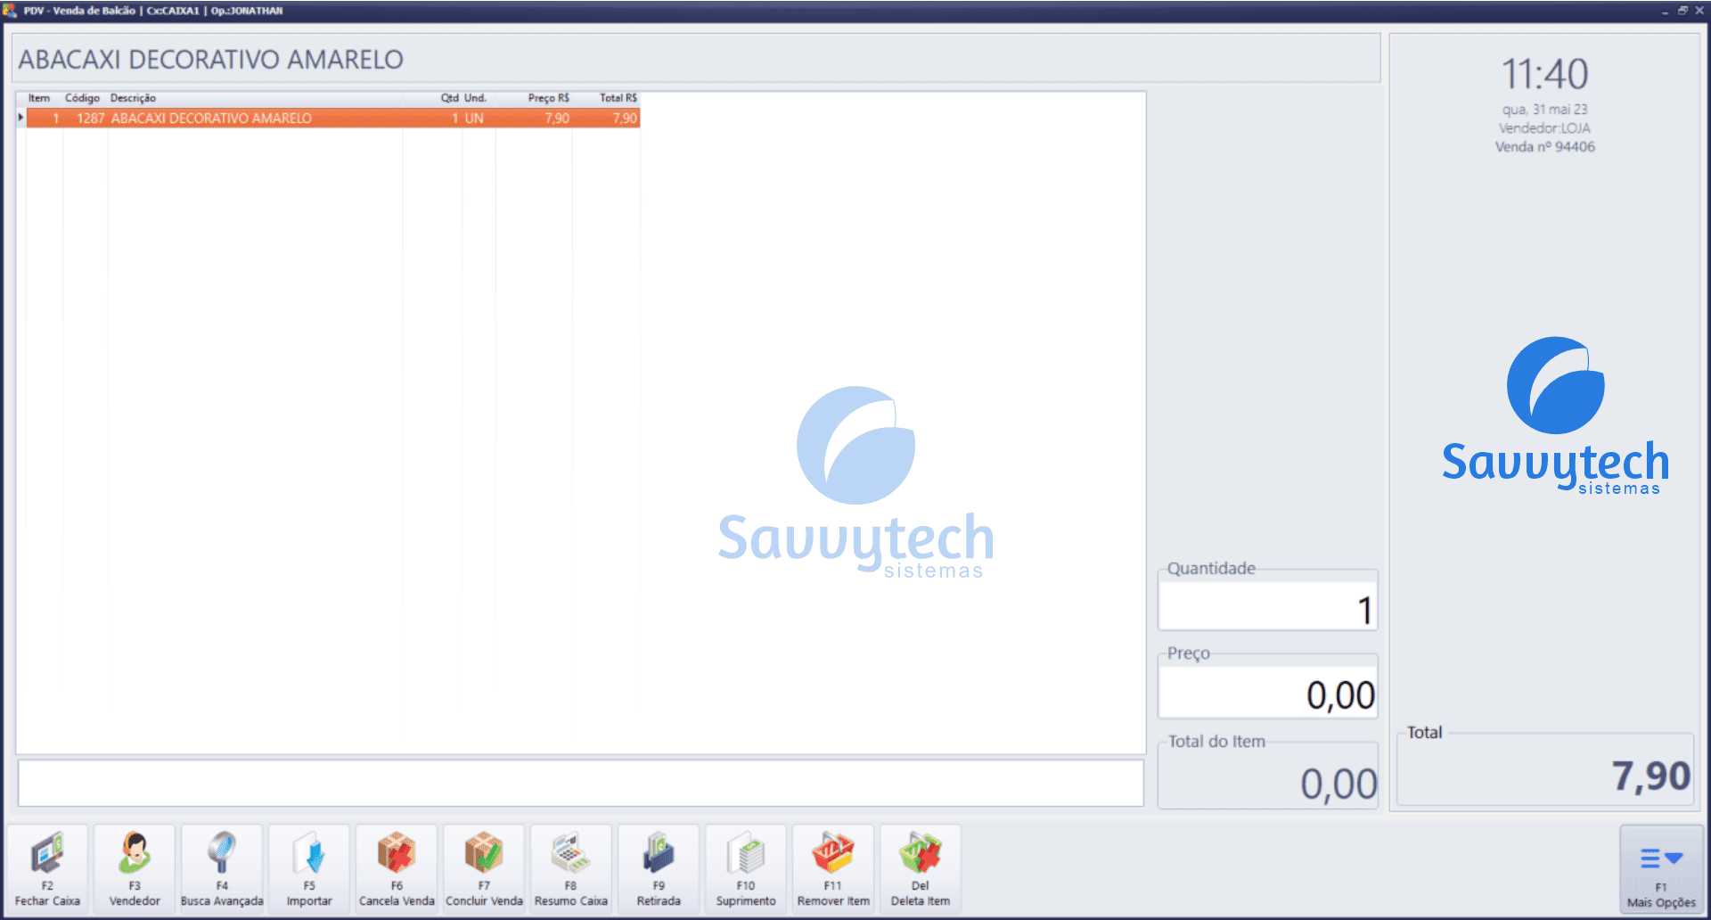Click the product code entry field
Viewport: 1711px width, 920px height.
[x=581, y=784]
